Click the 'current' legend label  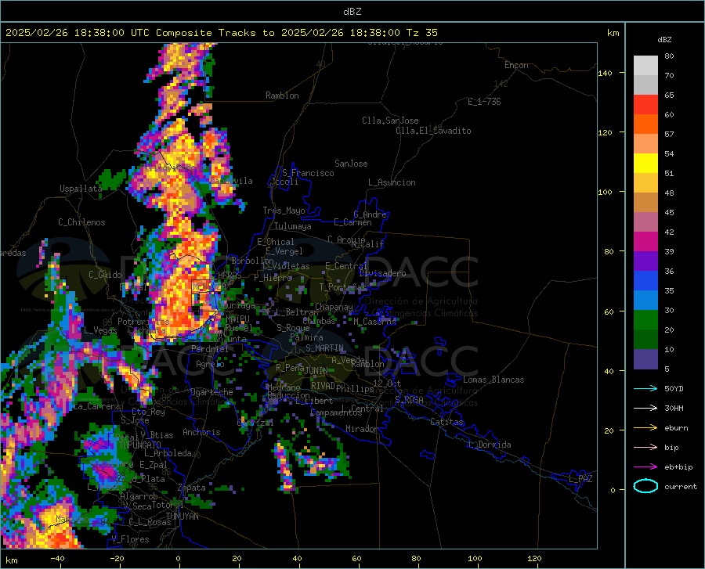[681, 486]
